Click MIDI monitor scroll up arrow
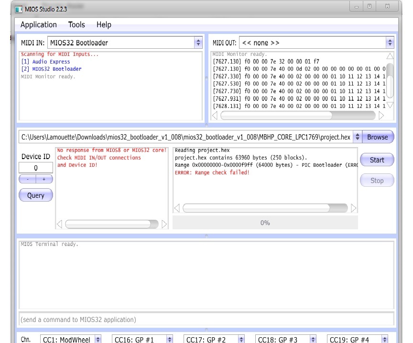 tap(390, 56)
